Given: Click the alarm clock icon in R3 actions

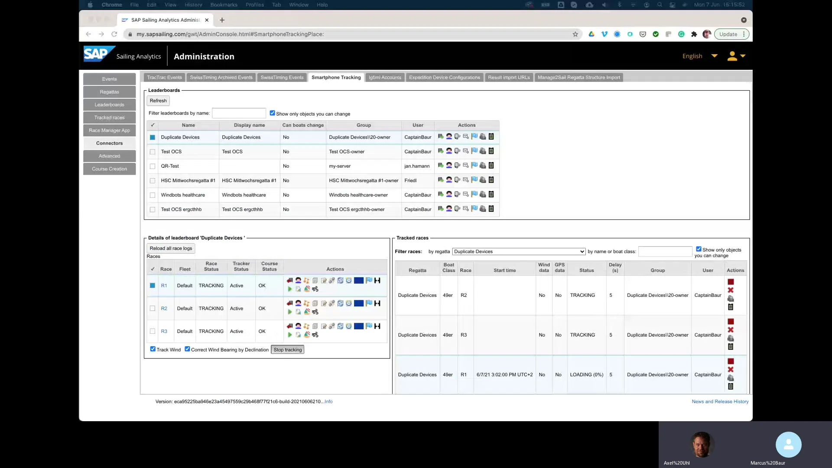Looking at the screenshot, I should click(x=348, y=326).
